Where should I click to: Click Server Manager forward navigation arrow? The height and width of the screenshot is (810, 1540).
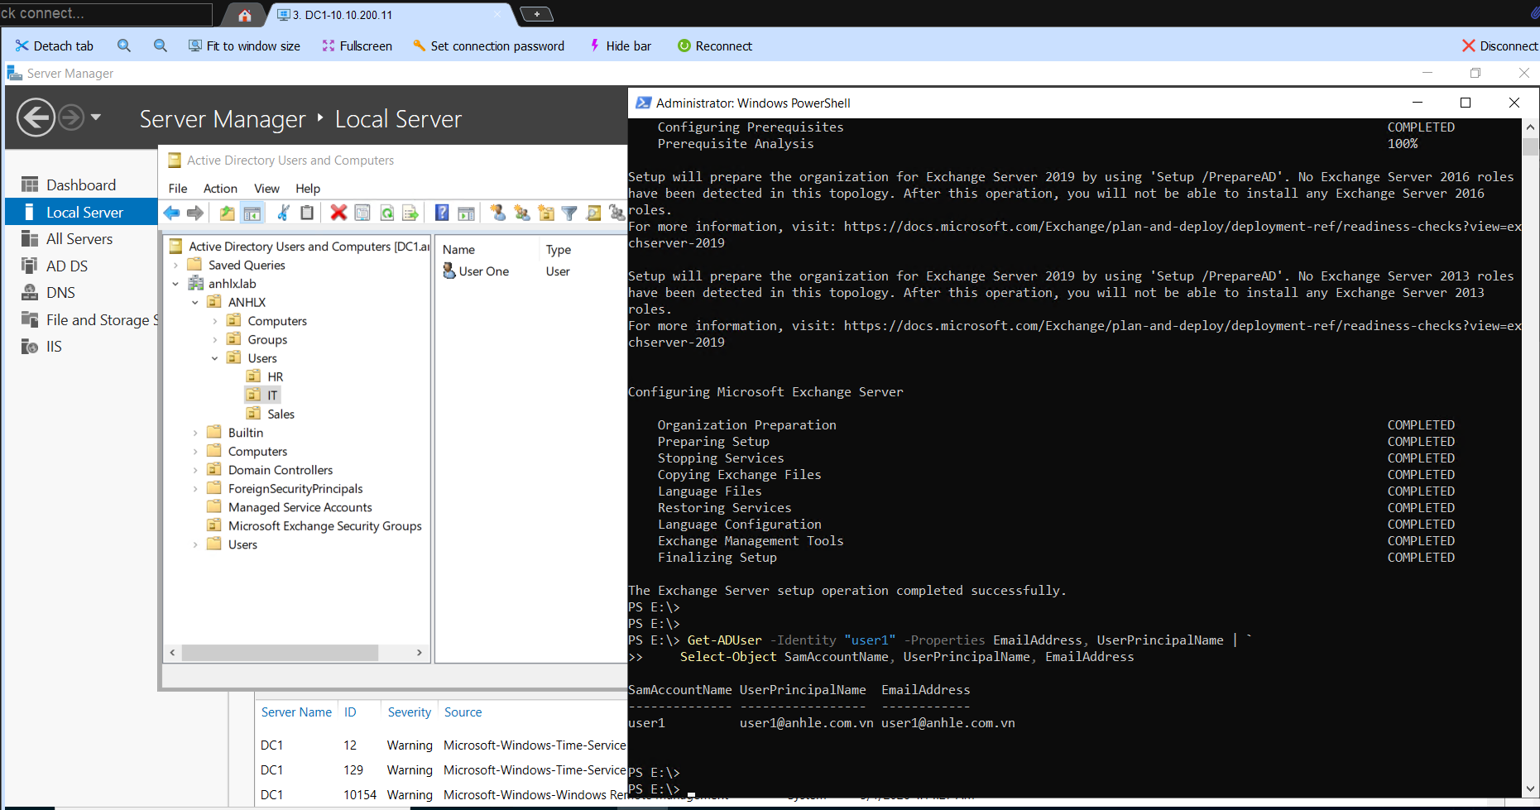pyautogui.click(x=71, y=117)
